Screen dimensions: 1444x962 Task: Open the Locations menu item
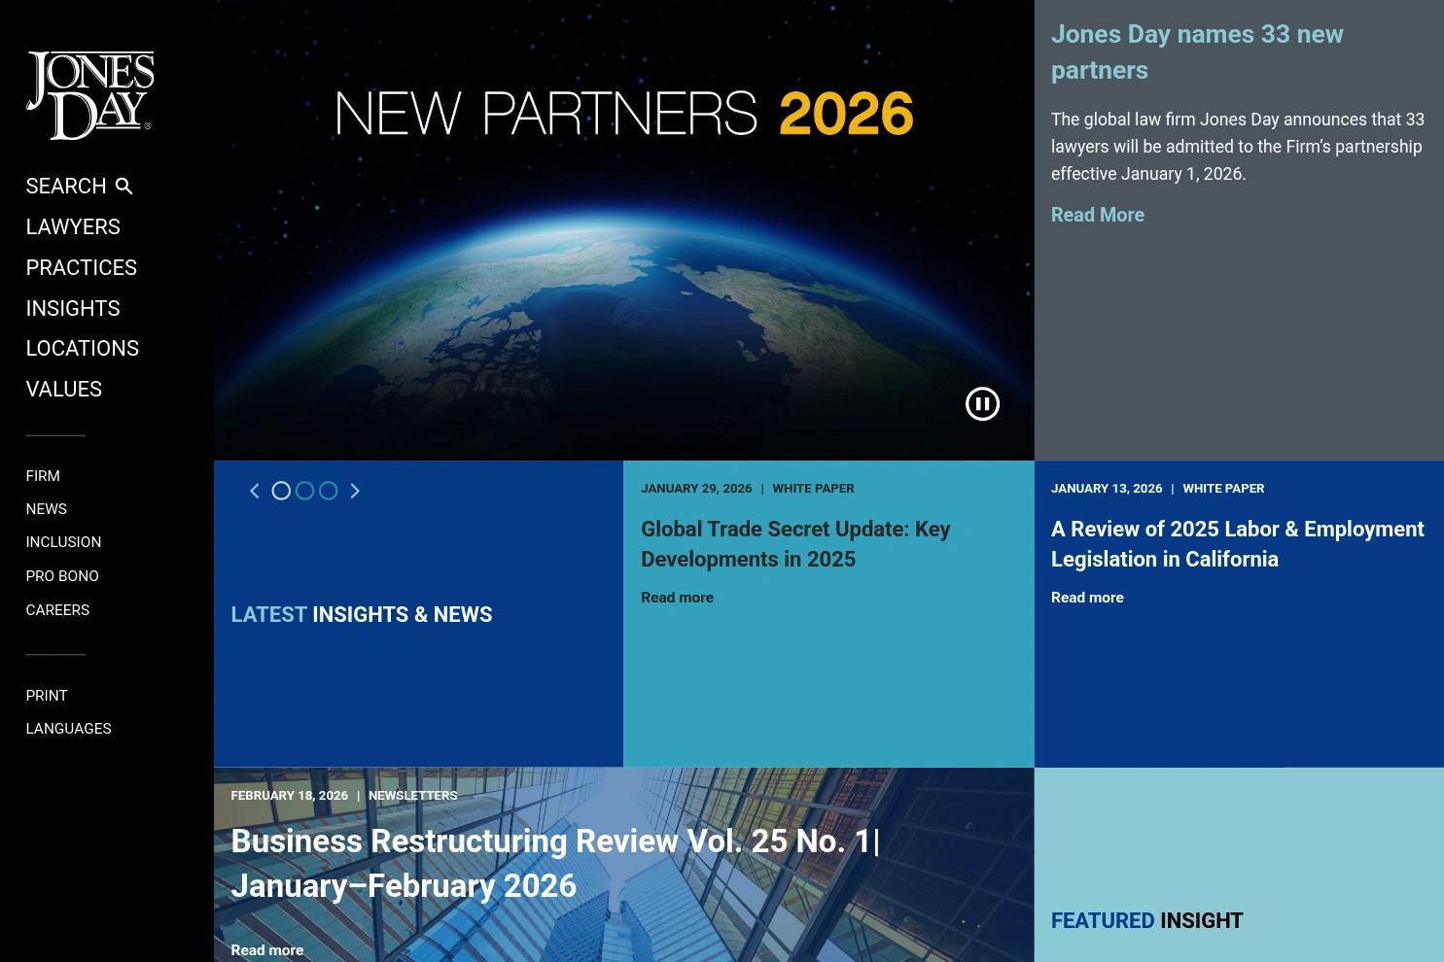[x=82, y=348]
